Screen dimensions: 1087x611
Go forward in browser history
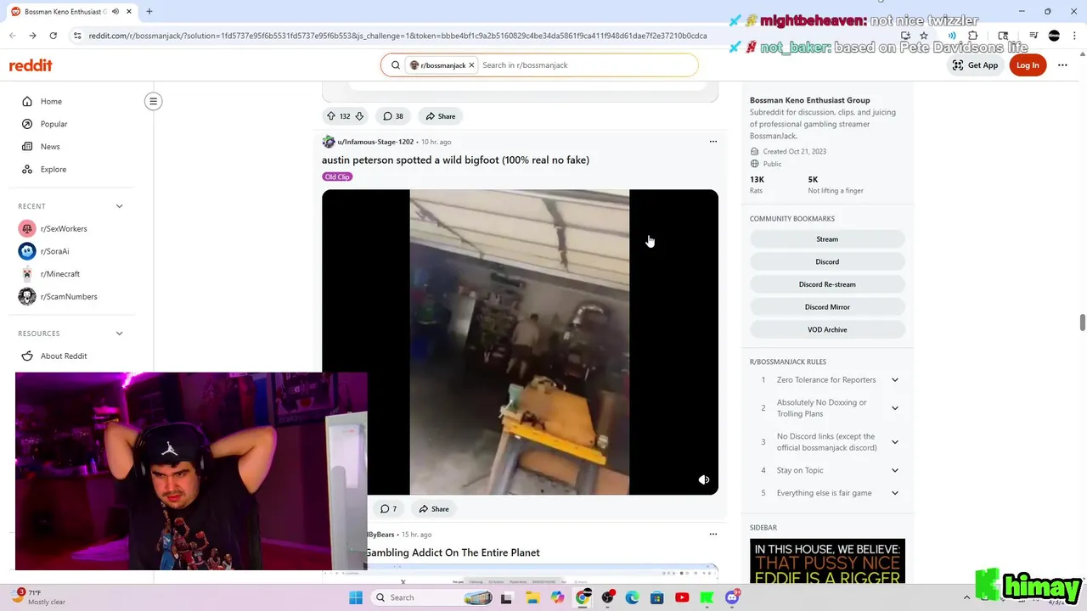(x=32, y=36)
